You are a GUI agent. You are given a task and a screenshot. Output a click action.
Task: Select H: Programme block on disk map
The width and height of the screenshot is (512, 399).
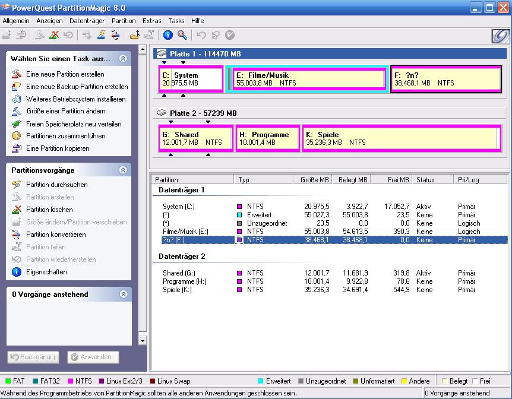point(268,138)
